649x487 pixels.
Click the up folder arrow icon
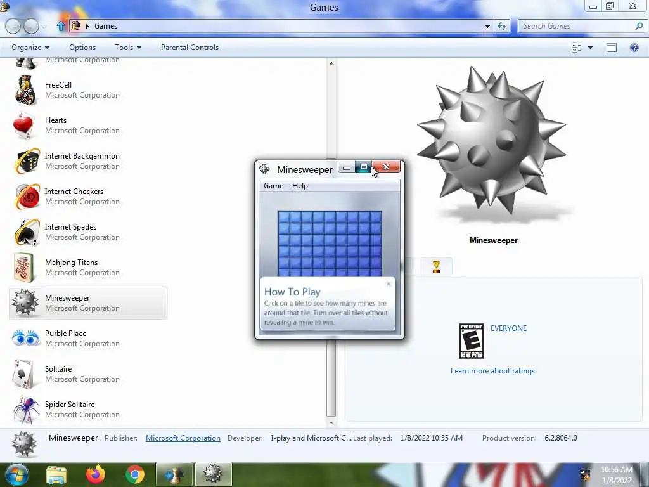(61, 26)
